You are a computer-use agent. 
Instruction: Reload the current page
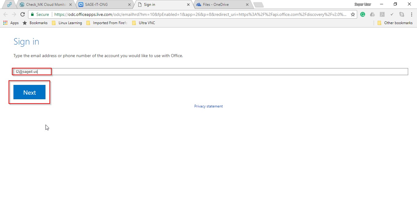tap(22, 14)
